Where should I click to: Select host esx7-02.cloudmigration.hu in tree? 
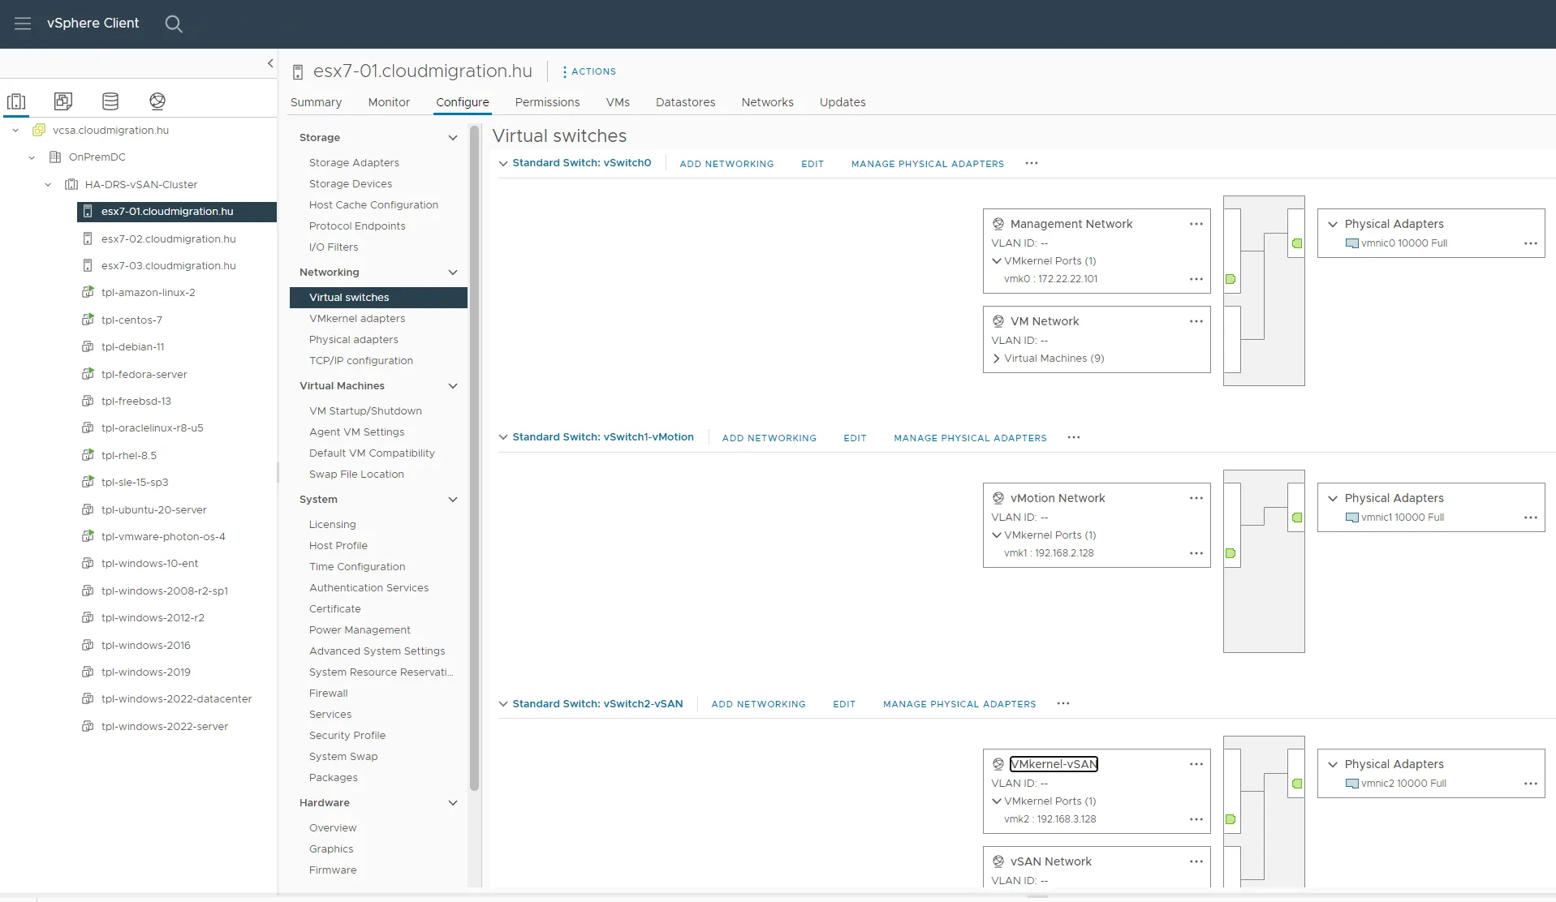coord(168,239)
